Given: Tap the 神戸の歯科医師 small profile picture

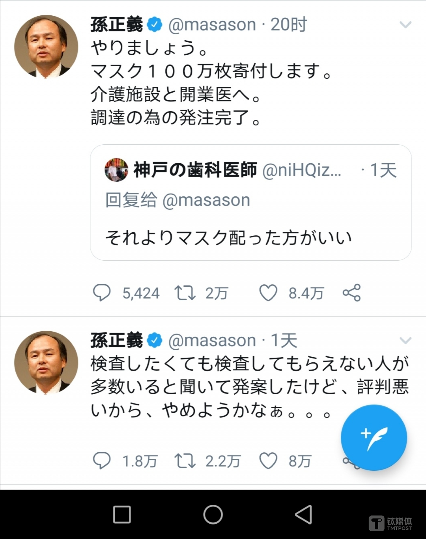Looking at the screenshot, I should (116, 170).
